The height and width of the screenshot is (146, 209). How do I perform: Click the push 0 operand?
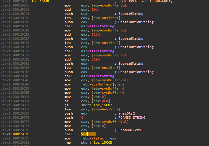(82, 118)
